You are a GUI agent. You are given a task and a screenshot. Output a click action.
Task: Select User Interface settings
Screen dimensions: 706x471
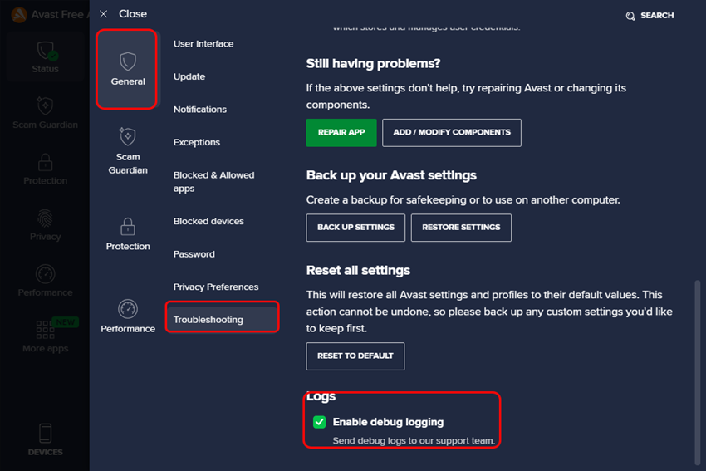(x=203, y=44)
